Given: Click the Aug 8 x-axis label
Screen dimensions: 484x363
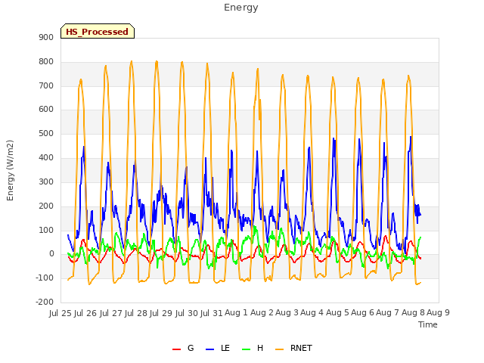Looking at the screenshot, I should coord(413,312).
